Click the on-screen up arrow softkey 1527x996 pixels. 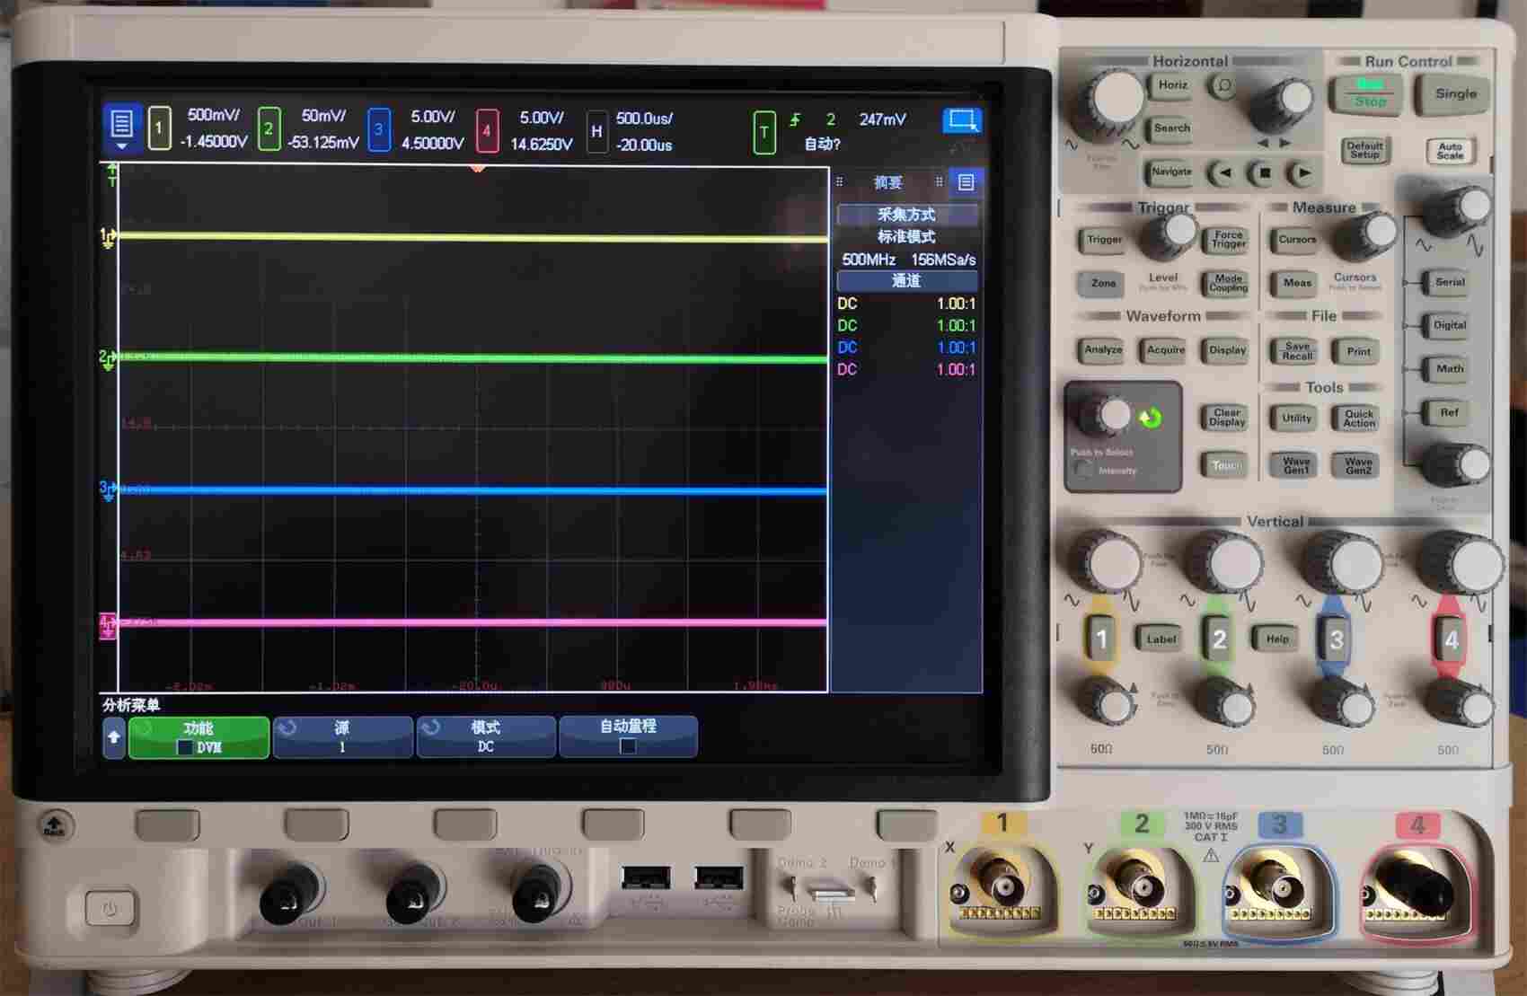point(113,737)
